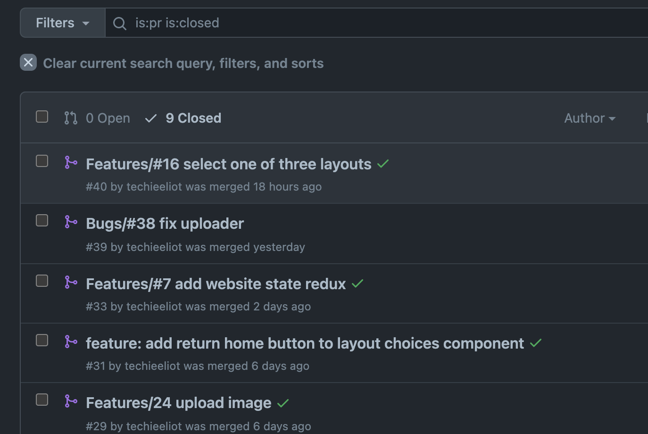Viewport: 648px width, 434px height.
Task: Click the merged icon next to Bugs/#38 fix uploader
Action: pos(71,221)
